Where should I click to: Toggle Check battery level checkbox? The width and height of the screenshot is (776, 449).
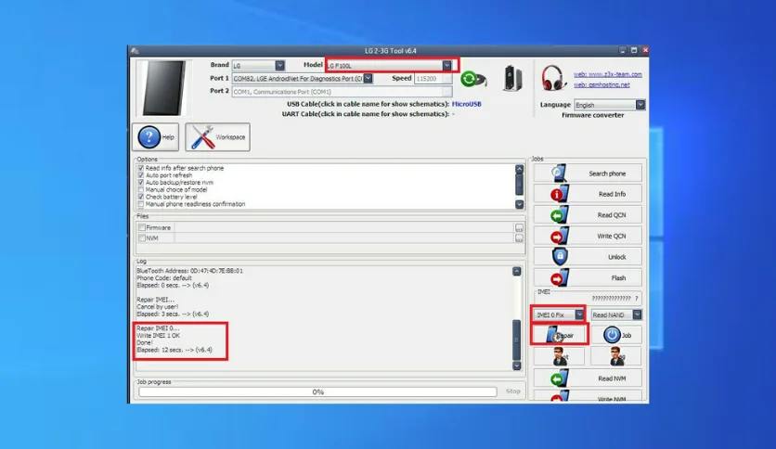point(141,197)
